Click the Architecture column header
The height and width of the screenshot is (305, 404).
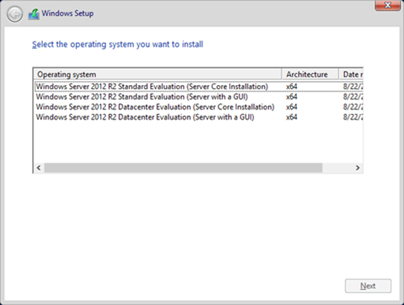310,74
